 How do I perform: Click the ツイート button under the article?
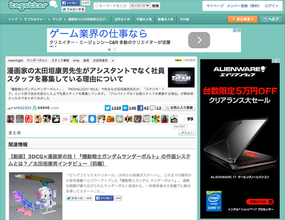click(75, 198)
